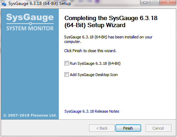Enable the Run SysGauge 6.3.18 (64-Bit) checkbox
The image size is (177, 137).
(67, 63)
